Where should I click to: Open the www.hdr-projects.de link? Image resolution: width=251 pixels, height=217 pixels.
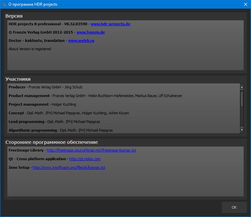[110, 24]
